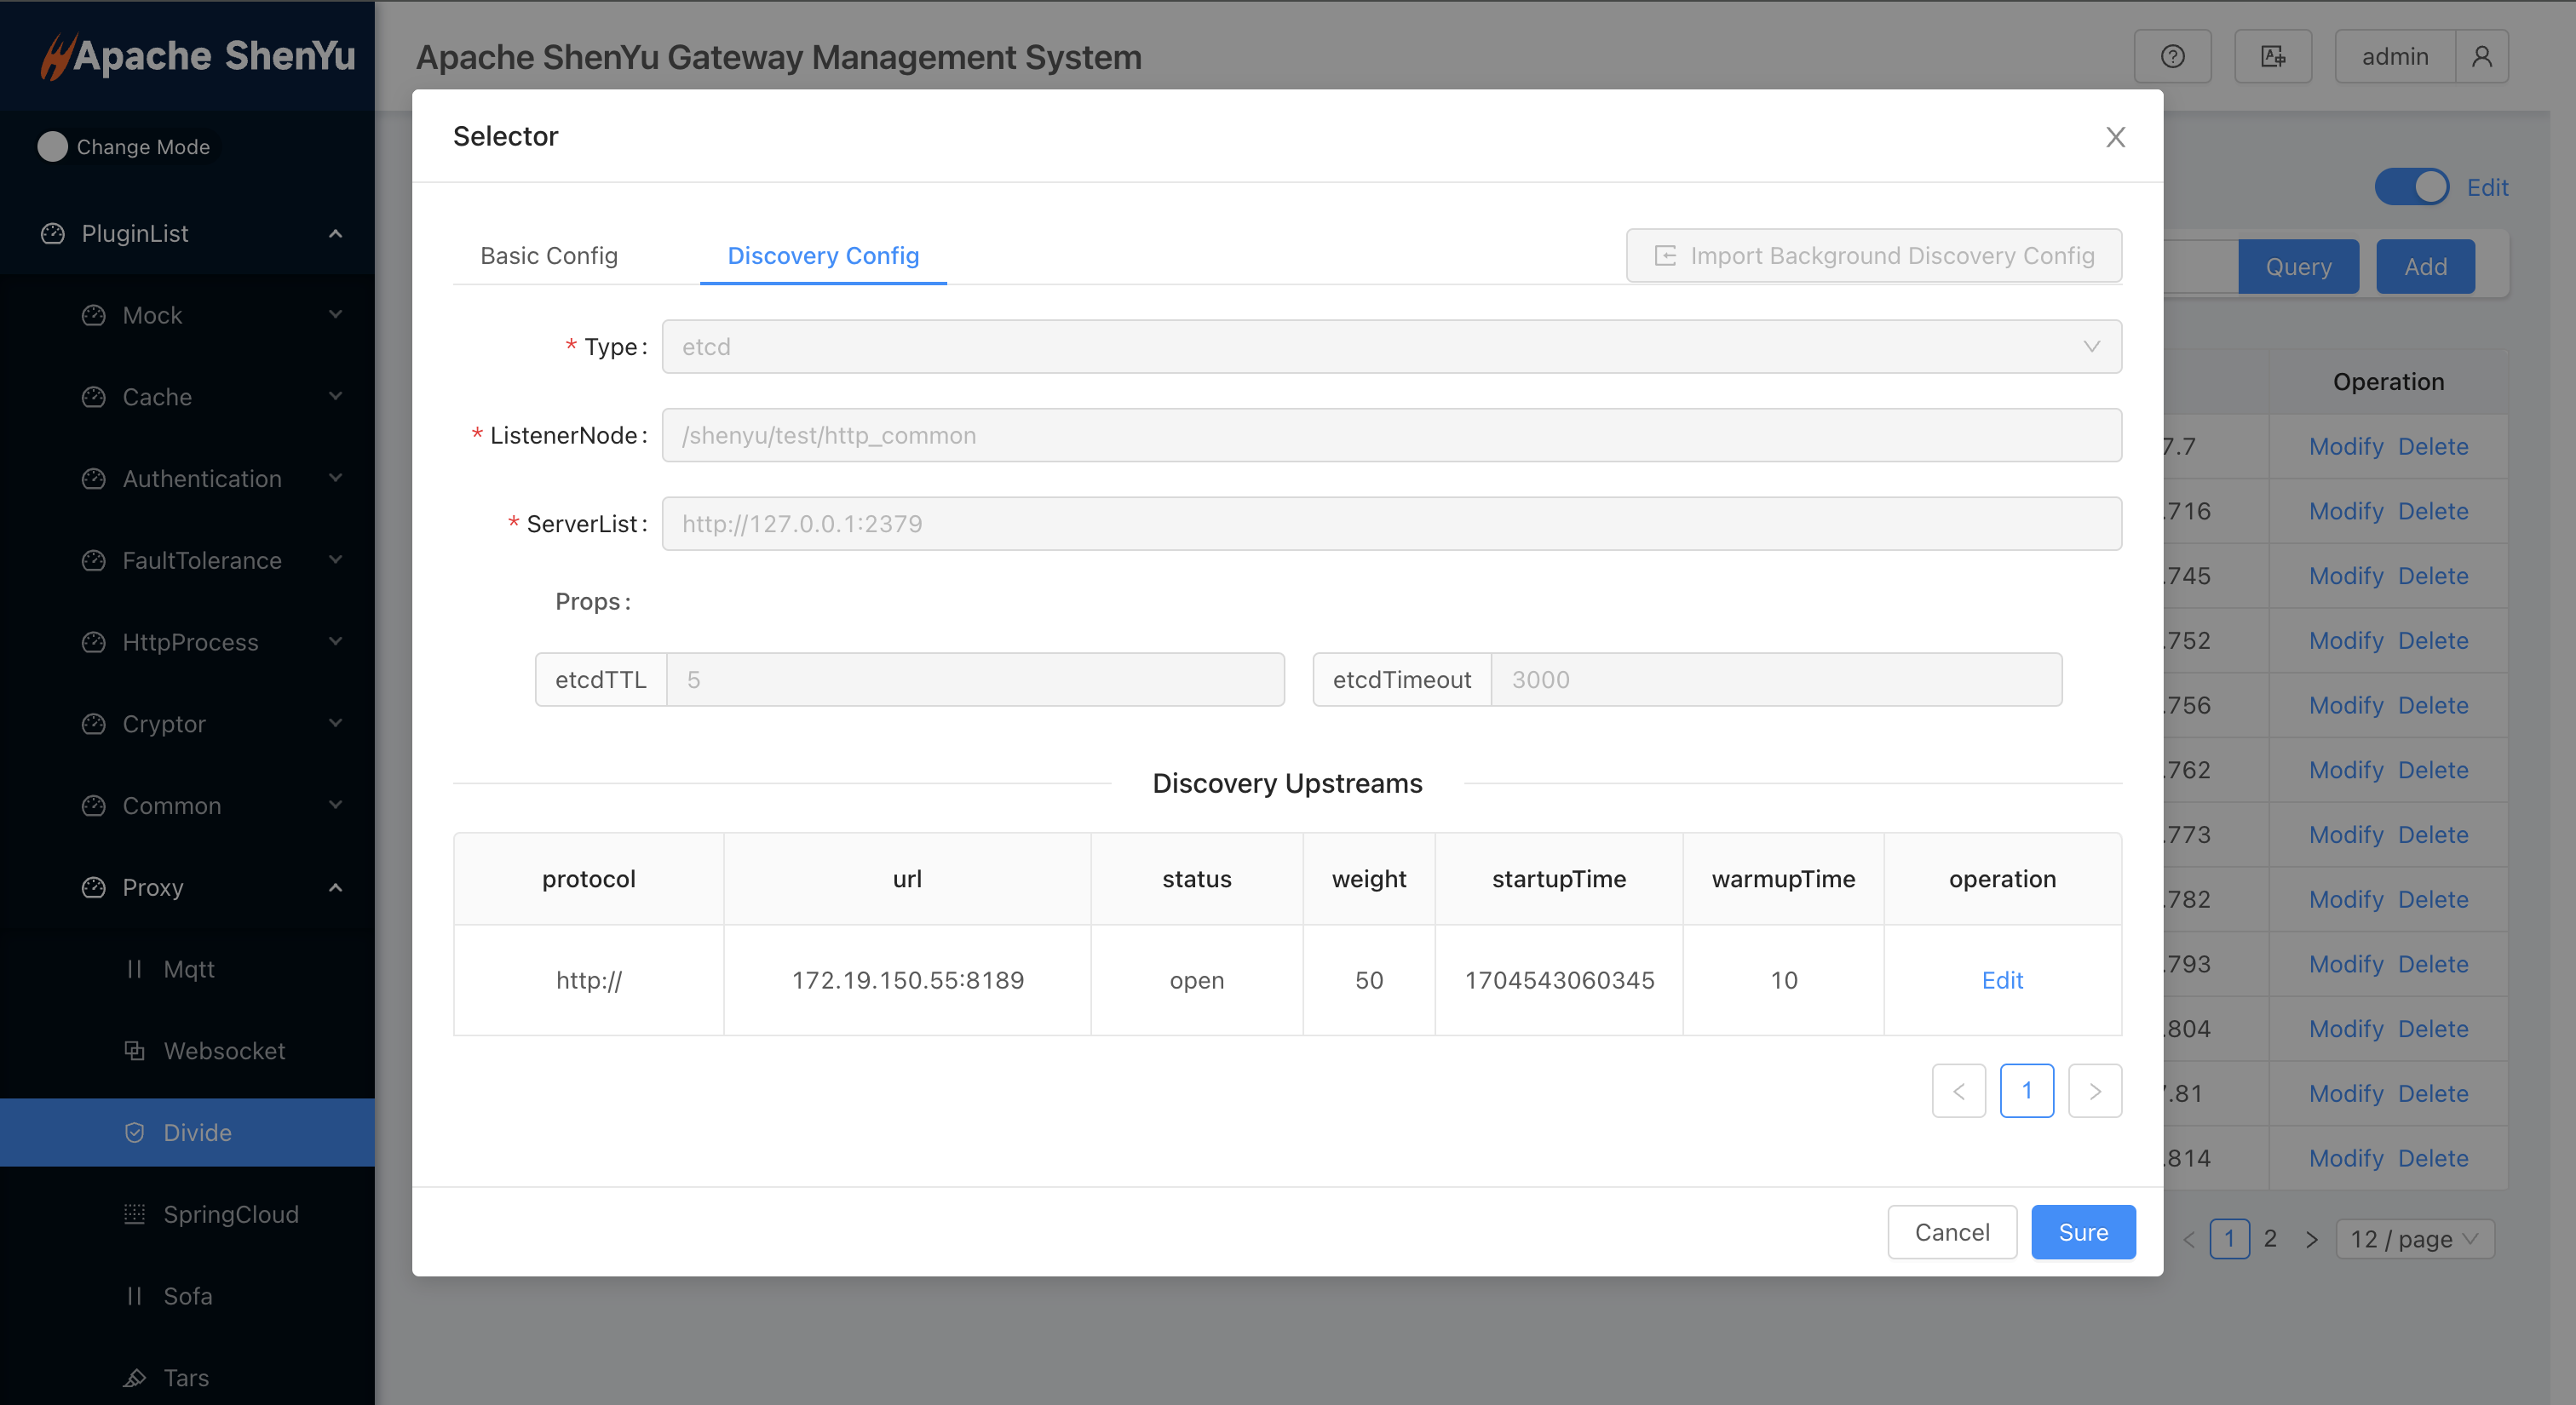Open the 12 / page size selector
2576x1405 pixels.
[x=2414, y=1239]
